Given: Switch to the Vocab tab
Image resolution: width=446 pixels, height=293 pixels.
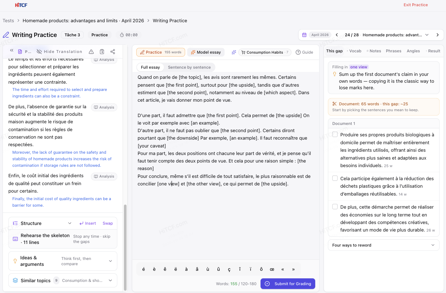Looking at the screenshot, I should click(354, 51).
